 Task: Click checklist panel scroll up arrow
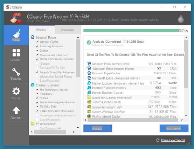[x=78, y=37]
